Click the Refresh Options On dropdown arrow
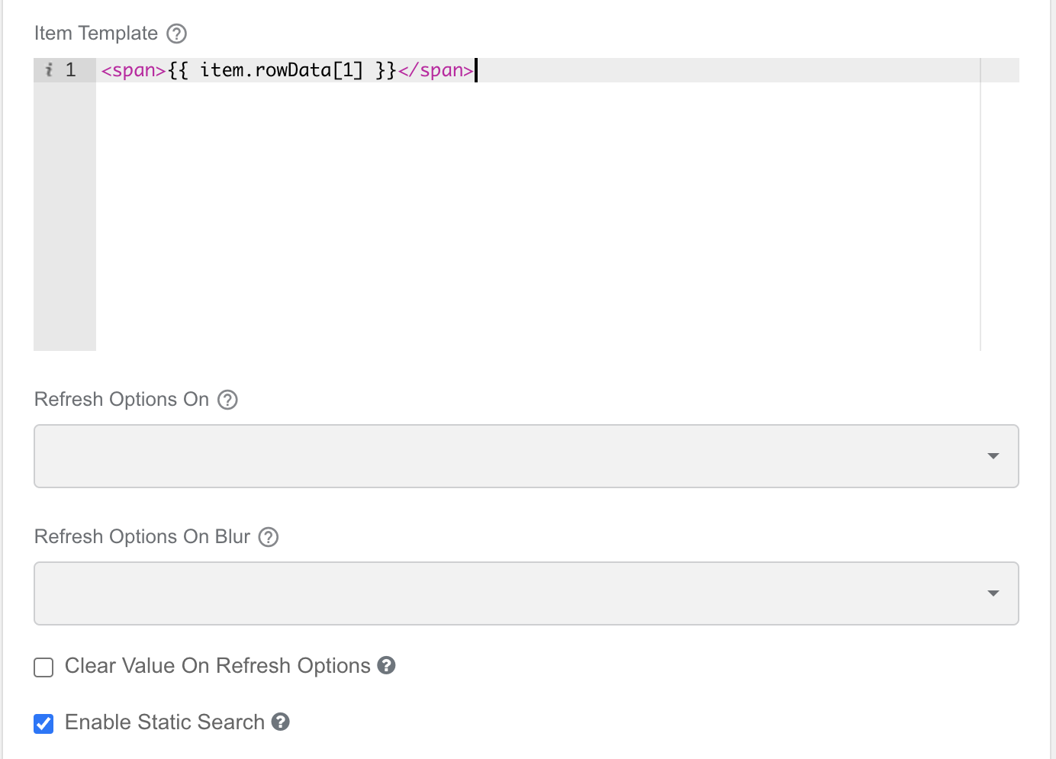 [x=993, y=456]
